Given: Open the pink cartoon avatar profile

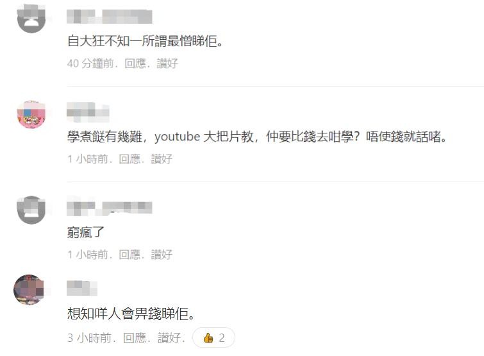Looking at the screenshot, I should pyautogui.click(x=31, y=114).
